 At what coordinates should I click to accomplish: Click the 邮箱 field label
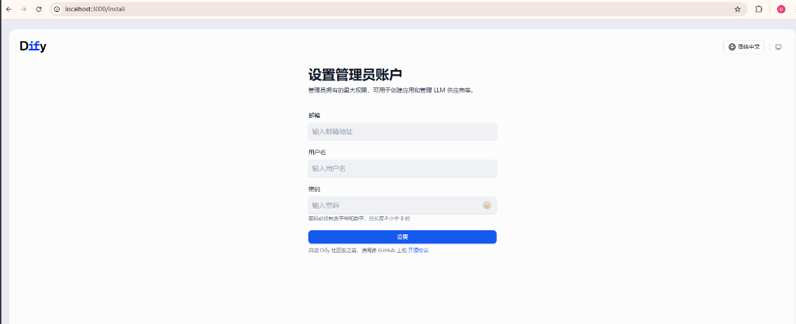click(314, 115)
